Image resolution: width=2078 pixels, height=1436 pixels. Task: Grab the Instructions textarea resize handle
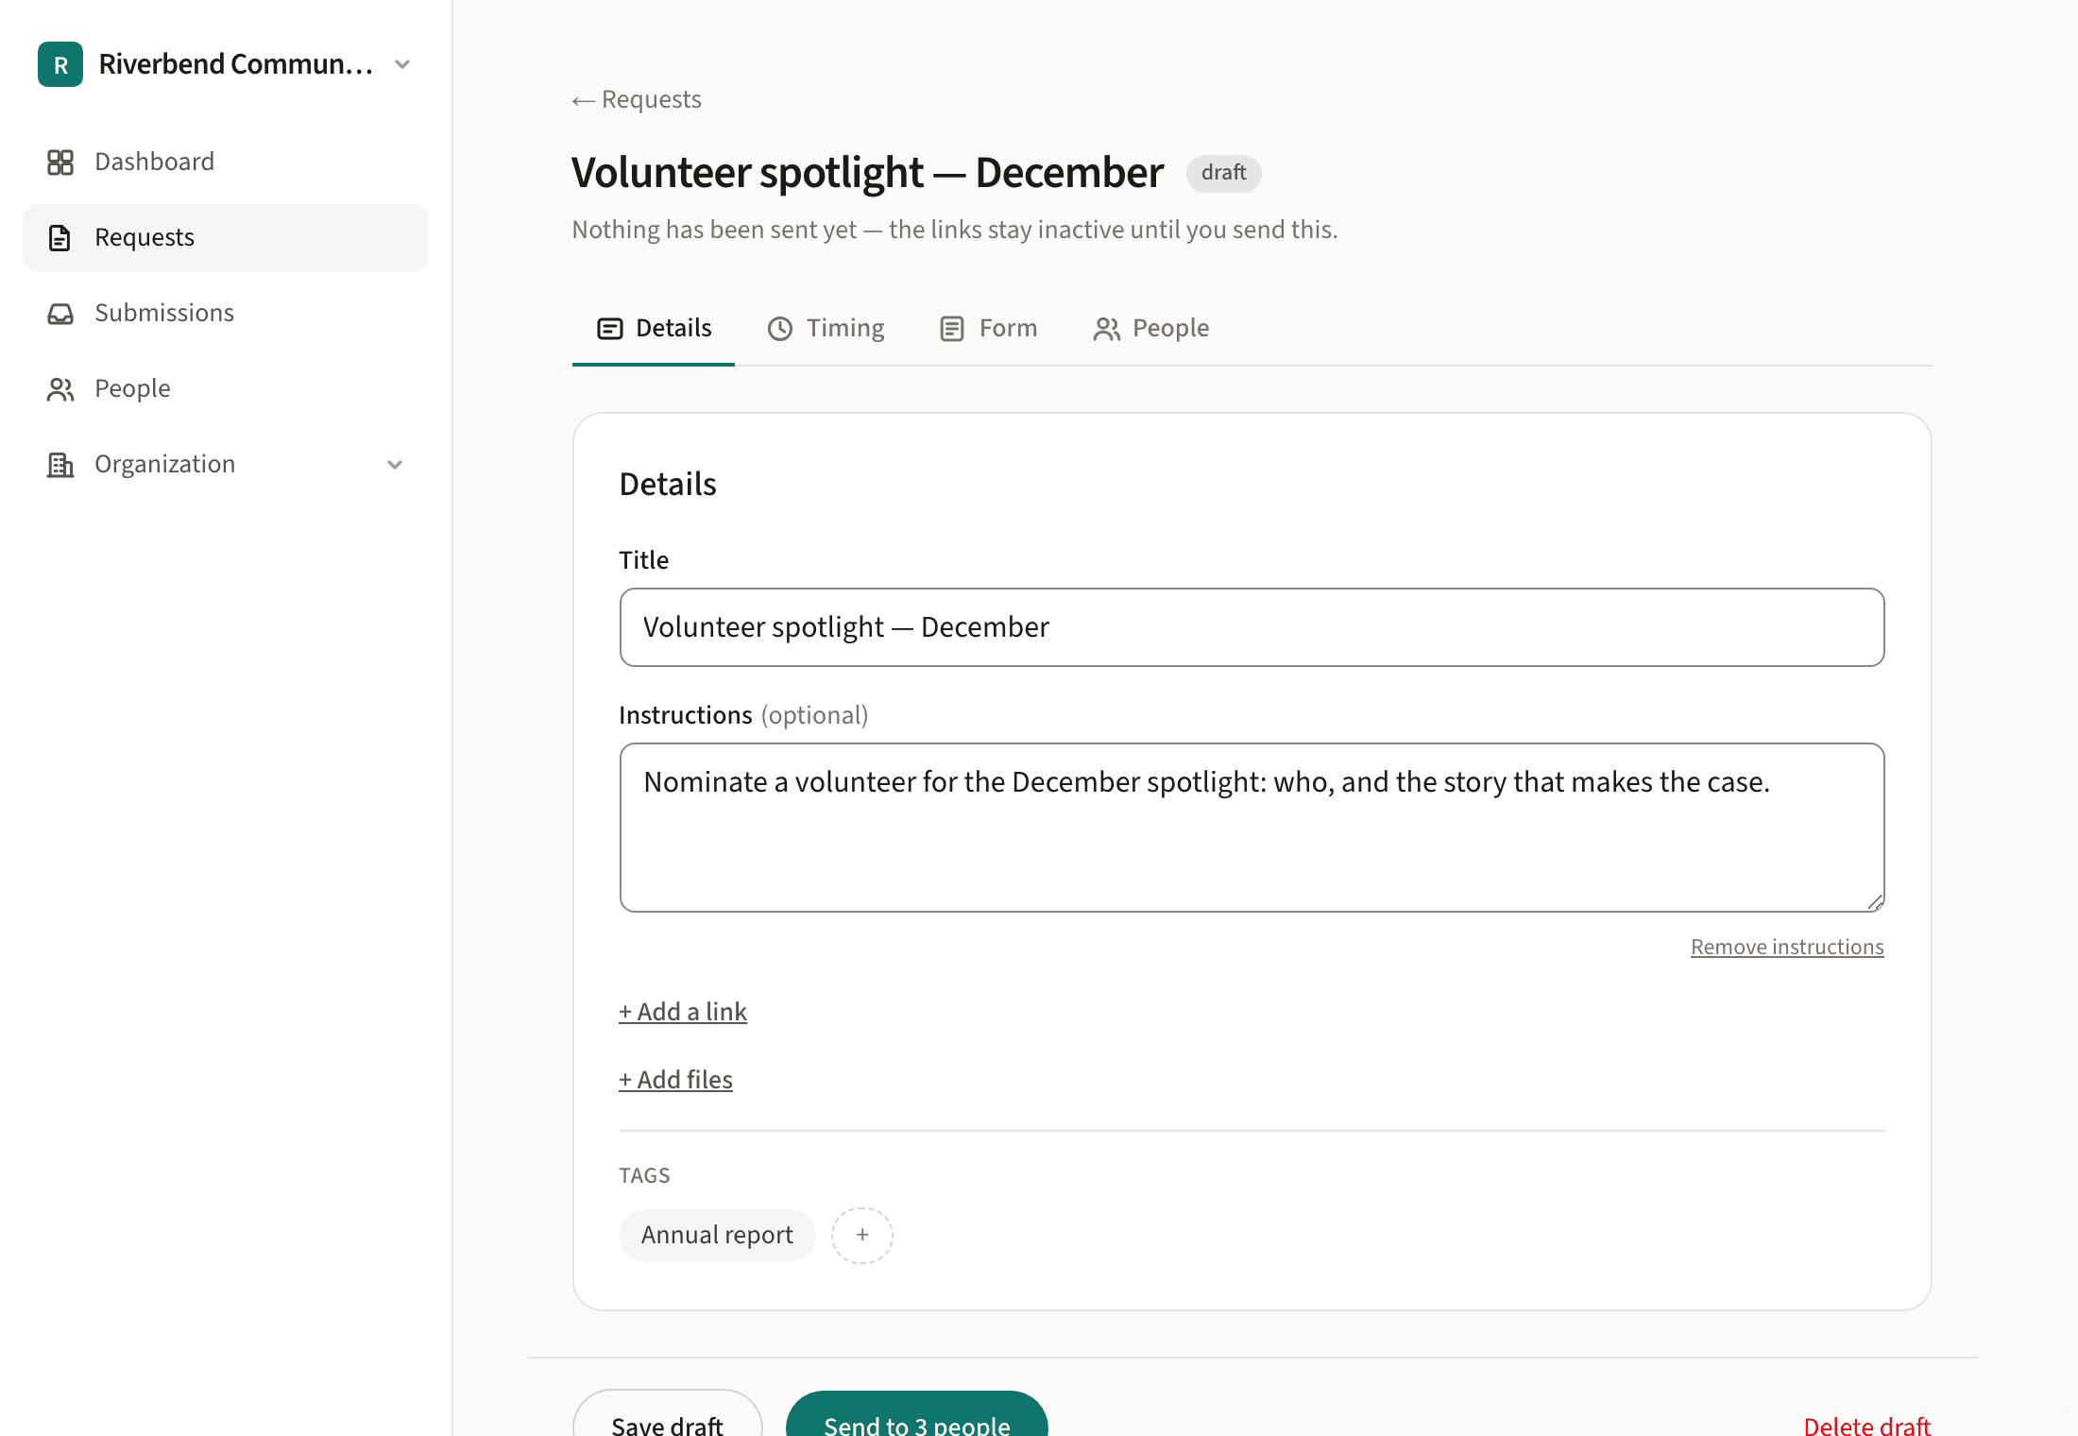pyautogui.click(x=1875, y=902)
